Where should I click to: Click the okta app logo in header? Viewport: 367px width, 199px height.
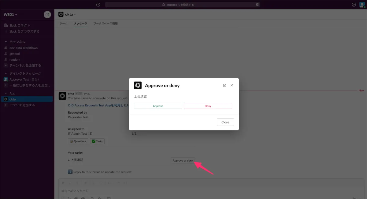pyautogui.click(x=61, y=14)
